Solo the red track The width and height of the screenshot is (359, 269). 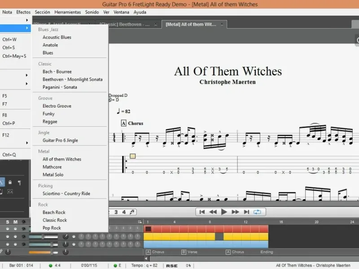click(8, 229)
